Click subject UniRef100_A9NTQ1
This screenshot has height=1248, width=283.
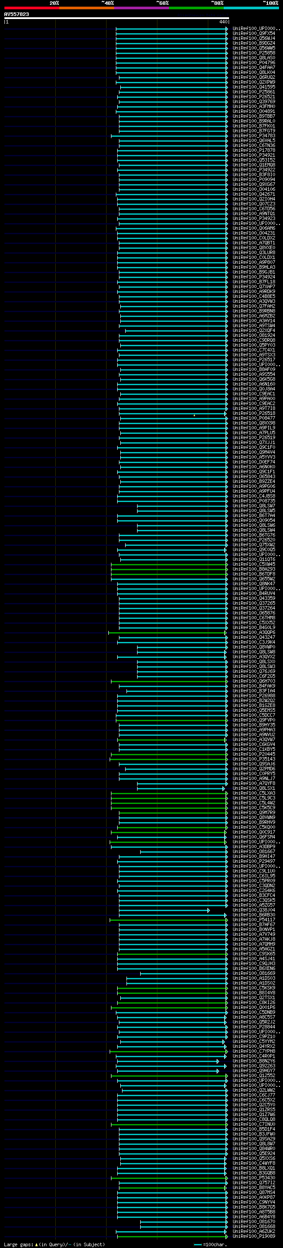click(x=254, y=213)
